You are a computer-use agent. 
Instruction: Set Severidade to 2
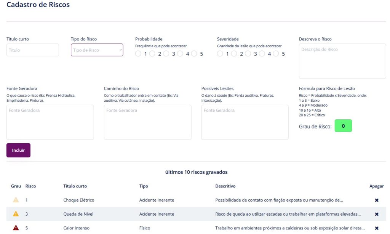234,54
